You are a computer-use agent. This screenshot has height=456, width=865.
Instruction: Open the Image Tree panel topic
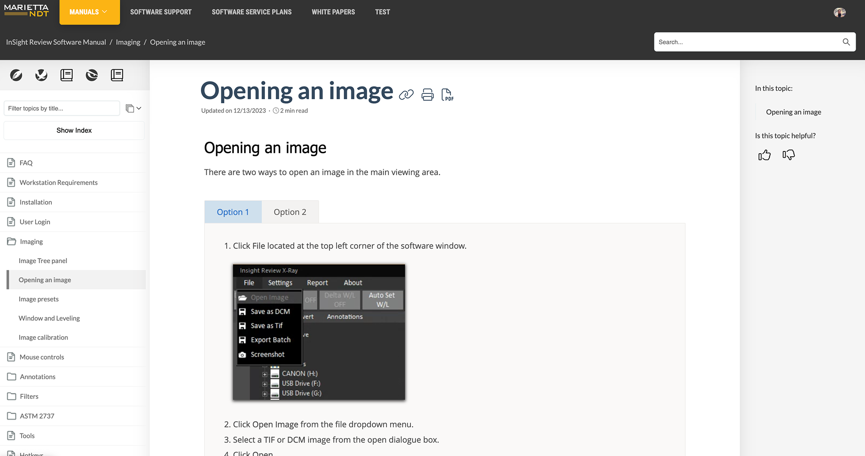[x=43, y=260]
